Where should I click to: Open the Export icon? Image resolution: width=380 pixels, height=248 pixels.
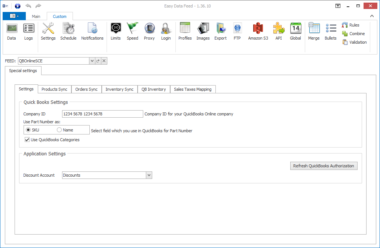[220, 31]
